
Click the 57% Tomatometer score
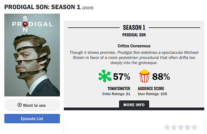coord(121,77)
